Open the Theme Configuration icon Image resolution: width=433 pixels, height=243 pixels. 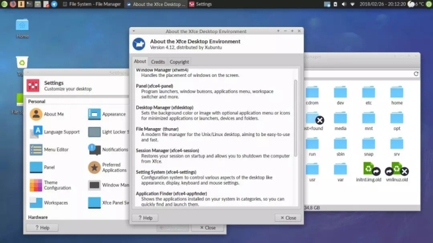pos(36,185)
